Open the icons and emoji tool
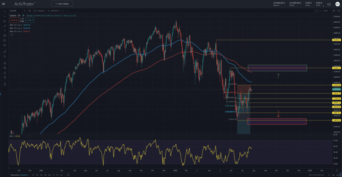This screenshot has width=342, height=177. 5,45
